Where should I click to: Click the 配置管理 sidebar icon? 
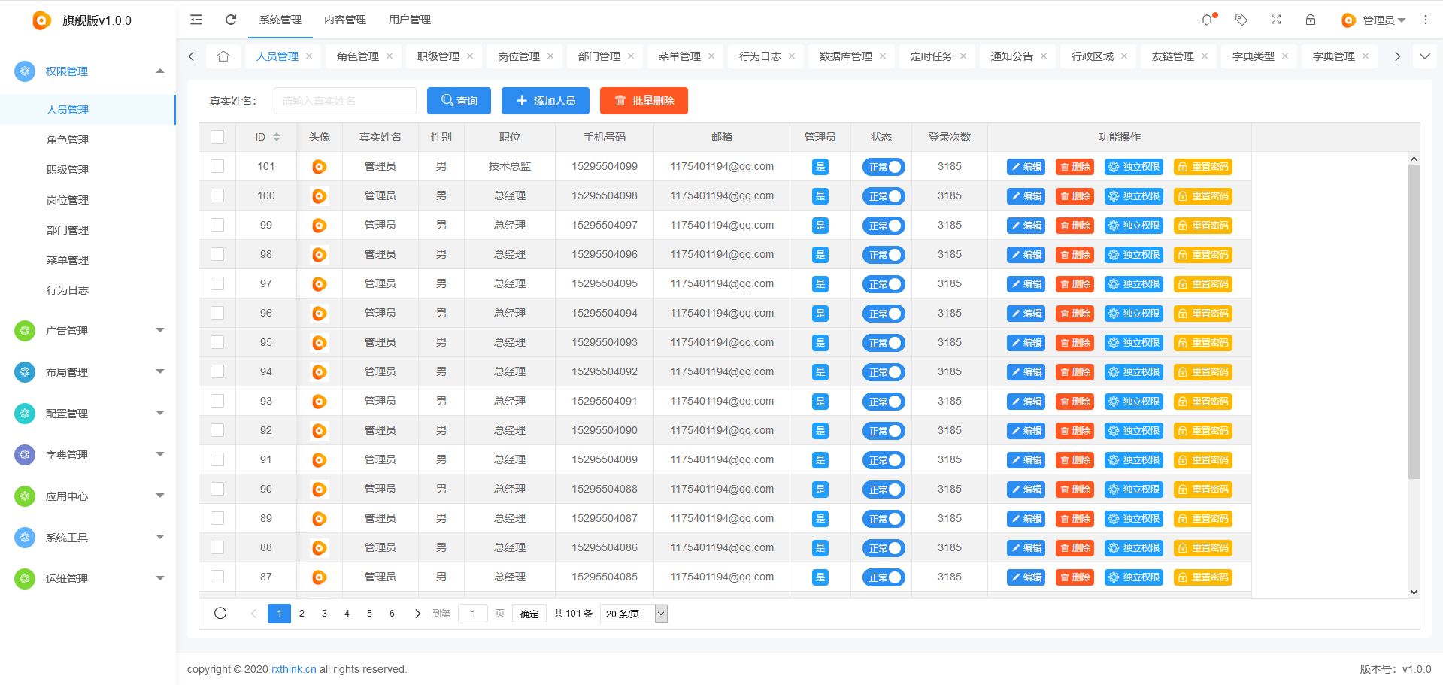click(25, 414)
